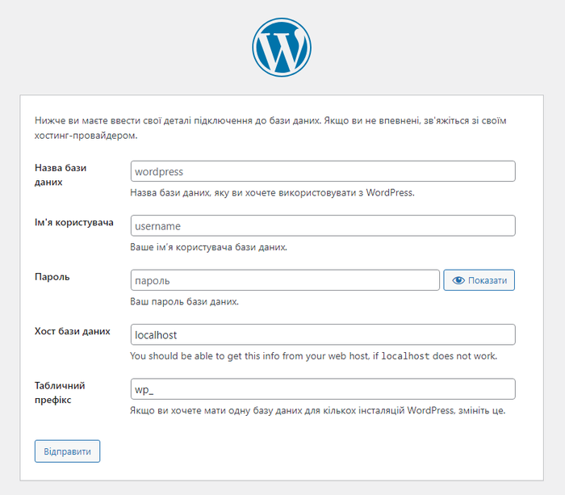The image size is (565, 495).
Task: Select the password field with пароль placeholder
Action: click(x=285, y=280)
